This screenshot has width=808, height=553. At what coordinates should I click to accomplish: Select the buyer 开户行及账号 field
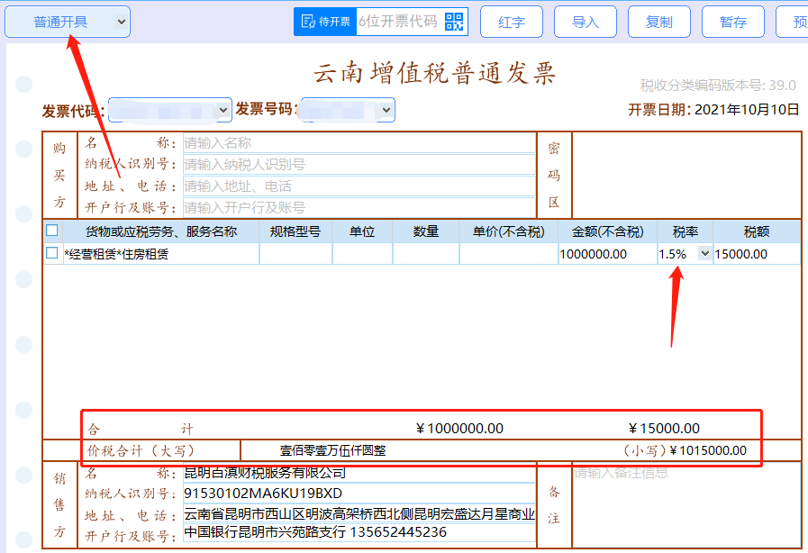click(359, 207)
